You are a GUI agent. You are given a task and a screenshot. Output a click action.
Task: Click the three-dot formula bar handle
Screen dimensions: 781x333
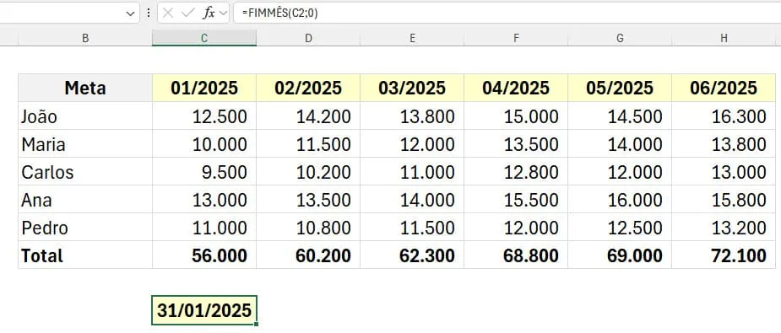[x=148, y=13]
